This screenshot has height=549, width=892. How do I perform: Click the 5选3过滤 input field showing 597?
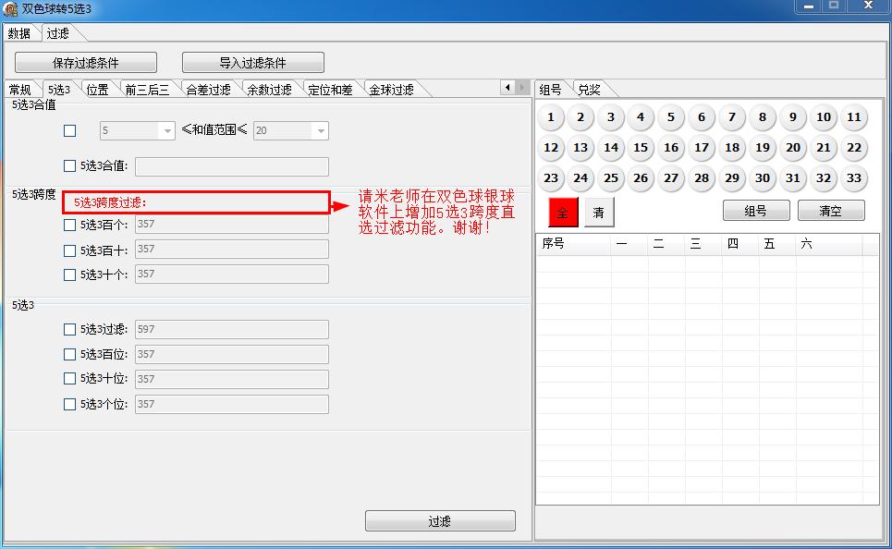pos(231,329)
